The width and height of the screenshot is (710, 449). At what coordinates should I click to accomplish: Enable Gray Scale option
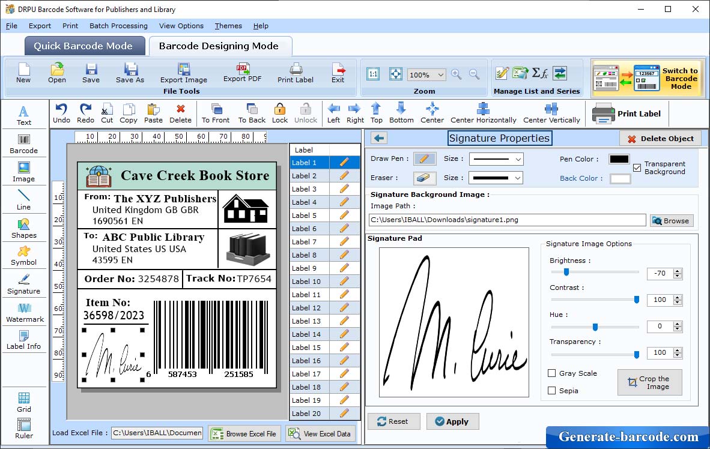551,373
